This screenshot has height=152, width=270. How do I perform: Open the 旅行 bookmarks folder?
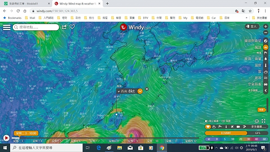click(x=89, y=18)
